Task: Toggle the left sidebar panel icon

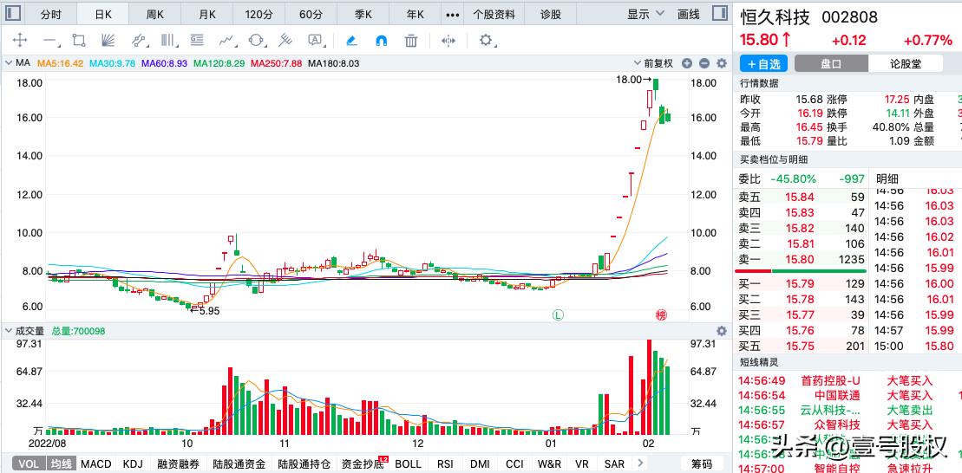Action: pyautogui.click(x=11, y=14)
